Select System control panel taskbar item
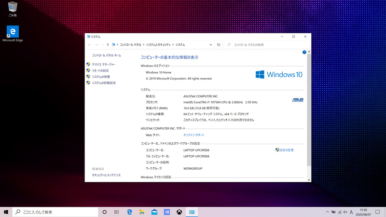386x217 pixels. [x=192, y=212]
